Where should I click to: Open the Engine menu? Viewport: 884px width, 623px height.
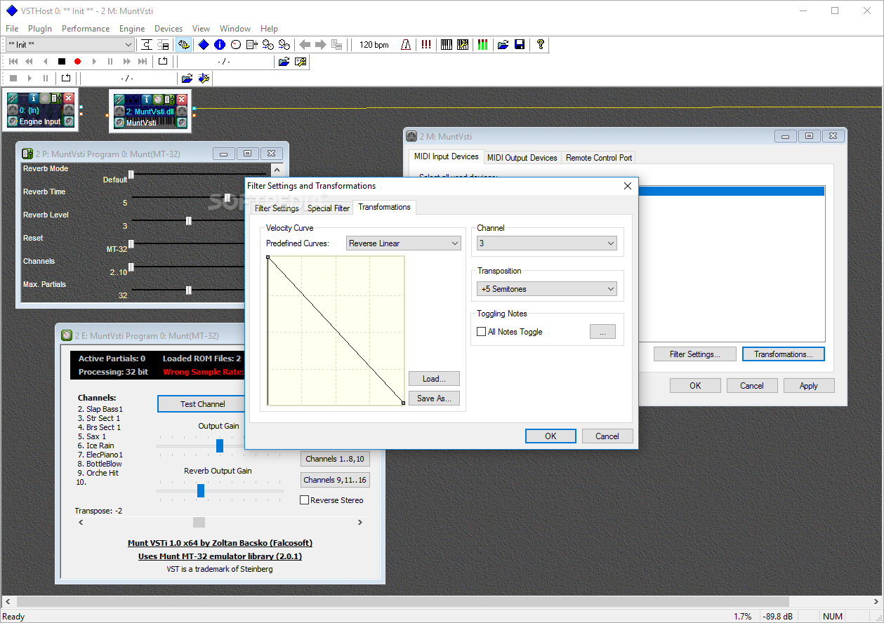(x=132, y=29)
